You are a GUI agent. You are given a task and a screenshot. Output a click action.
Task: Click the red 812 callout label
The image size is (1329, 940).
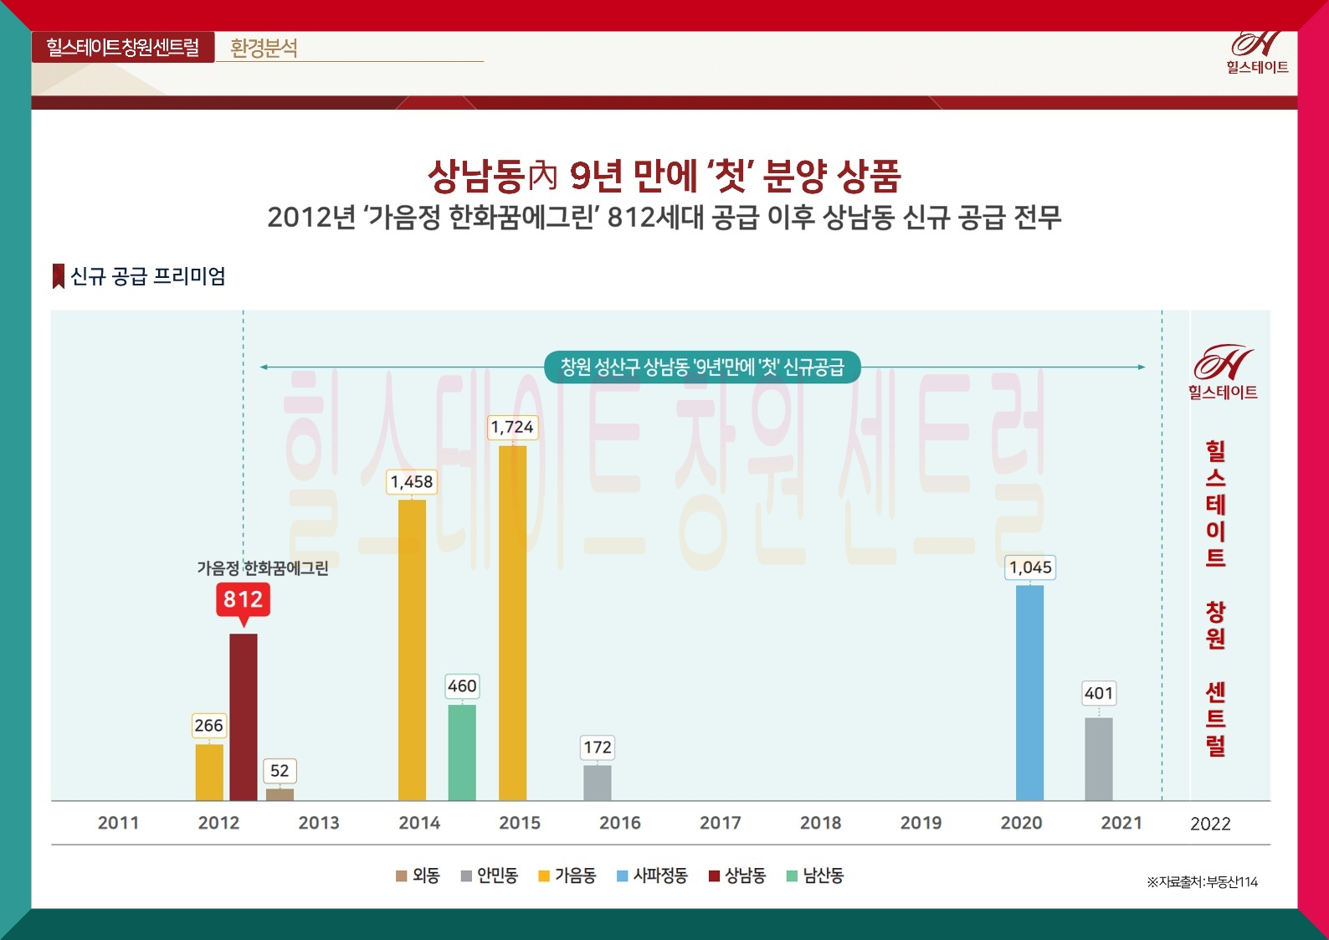tap(244, 602)
